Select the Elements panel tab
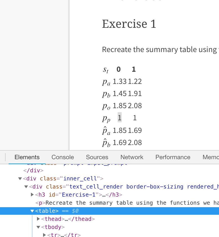The image size is (219, 237). [27, 157]
